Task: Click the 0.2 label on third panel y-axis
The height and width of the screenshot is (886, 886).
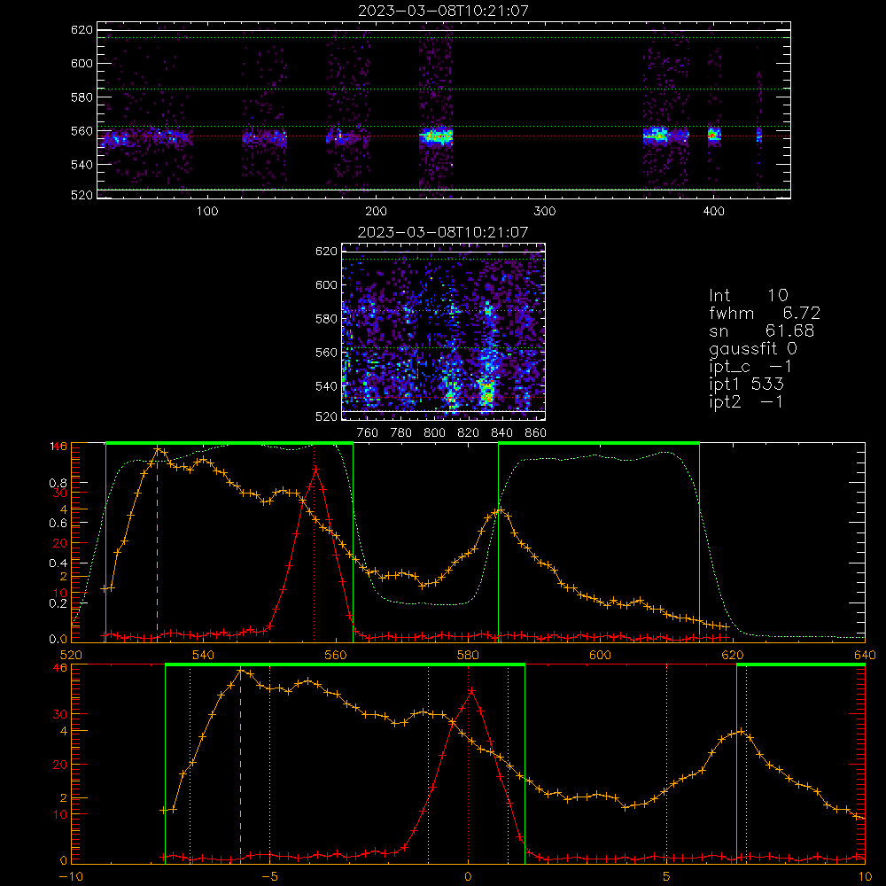Action: click(58, 603)
